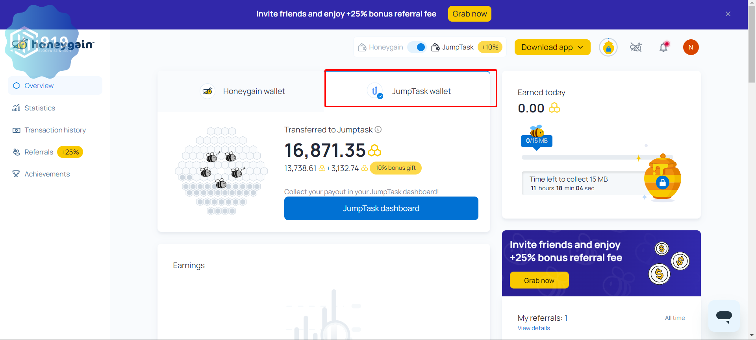This screenshot has height=340, width=756.
Task: Open the Overview sidebar item
Action: 55,85
